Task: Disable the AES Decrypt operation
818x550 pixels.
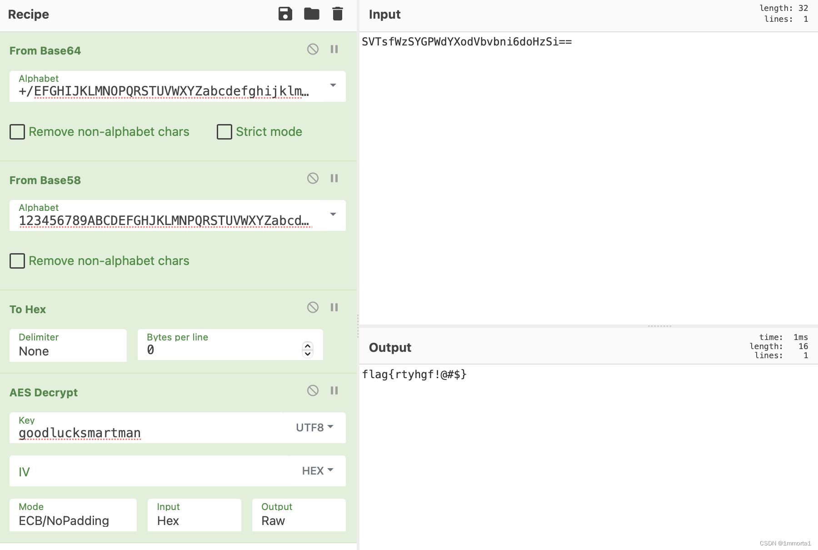Action: click(x=313, y=390)
